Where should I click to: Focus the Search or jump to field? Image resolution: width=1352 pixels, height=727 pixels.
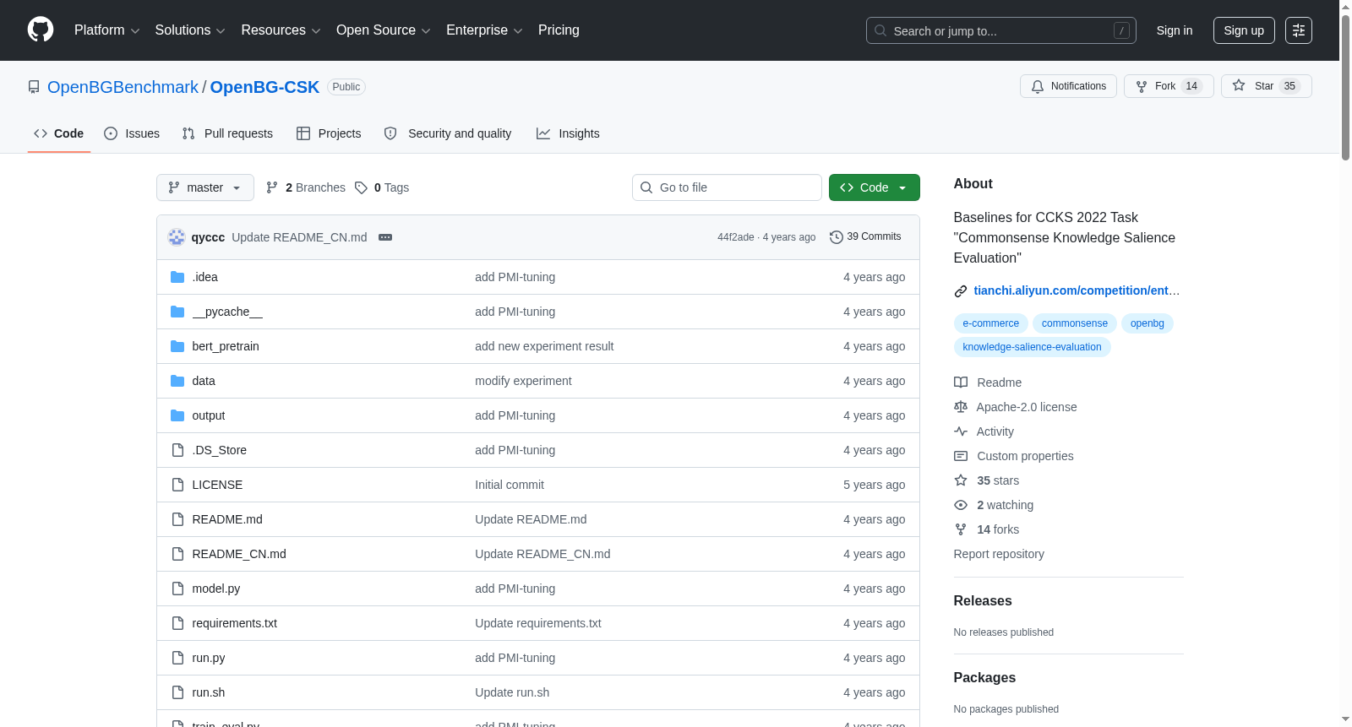pos(1001,30)
